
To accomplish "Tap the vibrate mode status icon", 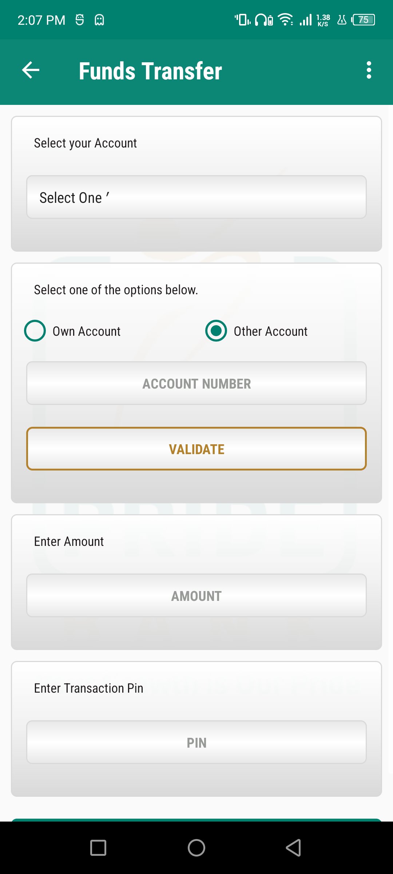I will (x=242, y=20).
